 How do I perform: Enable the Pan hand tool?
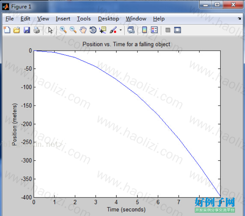[83, 30]
